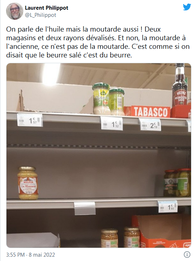
Task: Click the 1€32 shelf price tag
Action: pyautogui.click(x=112, y=123)
